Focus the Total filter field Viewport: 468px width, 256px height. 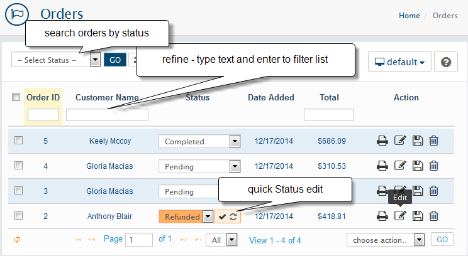click(329, 115)
